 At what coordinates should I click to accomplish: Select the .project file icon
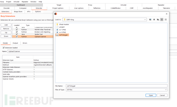[57, 27]
